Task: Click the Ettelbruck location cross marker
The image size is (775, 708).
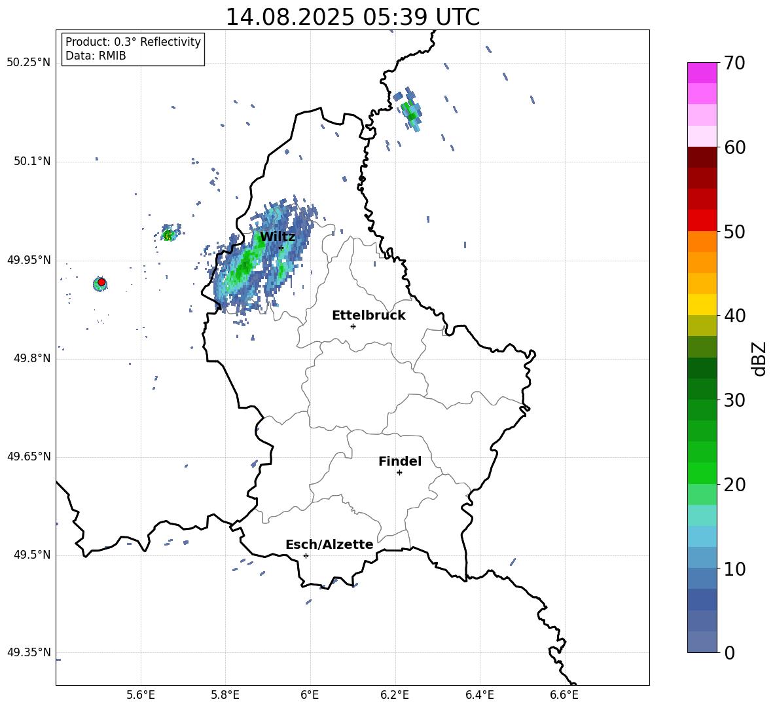Action: [353, 326]
